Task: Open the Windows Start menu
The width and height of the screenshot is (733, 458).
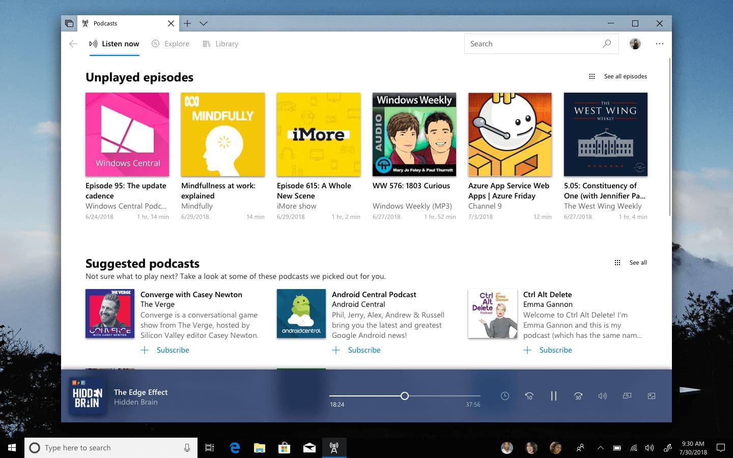Action: click(x=12, y=448)
